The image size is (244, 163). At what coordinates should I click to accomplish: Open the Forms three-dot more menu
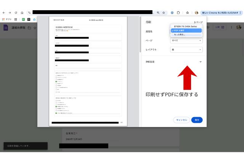(x=231, y=27)
